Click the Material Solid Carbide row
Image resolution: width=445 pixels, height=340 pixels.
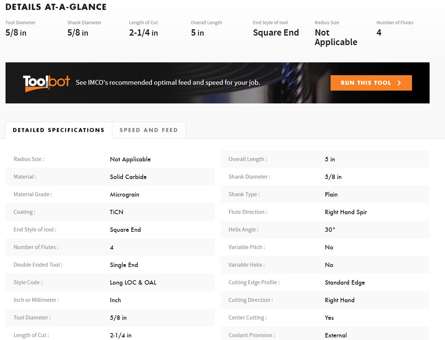tap(110, 177)
